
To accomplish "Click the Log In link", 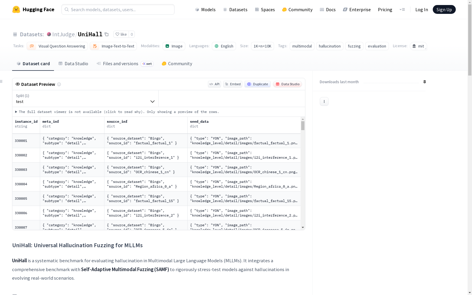I will click(422, 9).
